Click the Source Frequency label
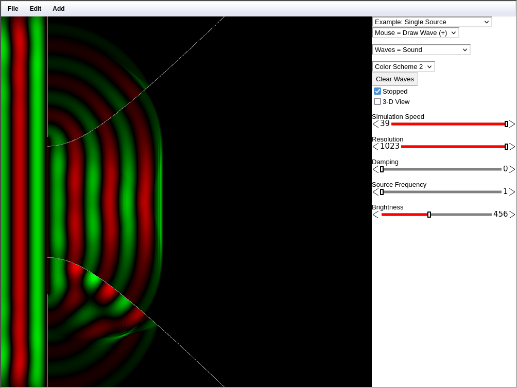 click(399, 185)
